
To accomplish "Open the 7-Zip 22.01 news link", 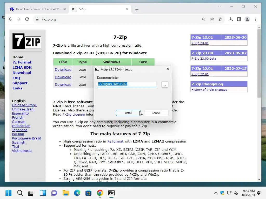I will [200, 74].
